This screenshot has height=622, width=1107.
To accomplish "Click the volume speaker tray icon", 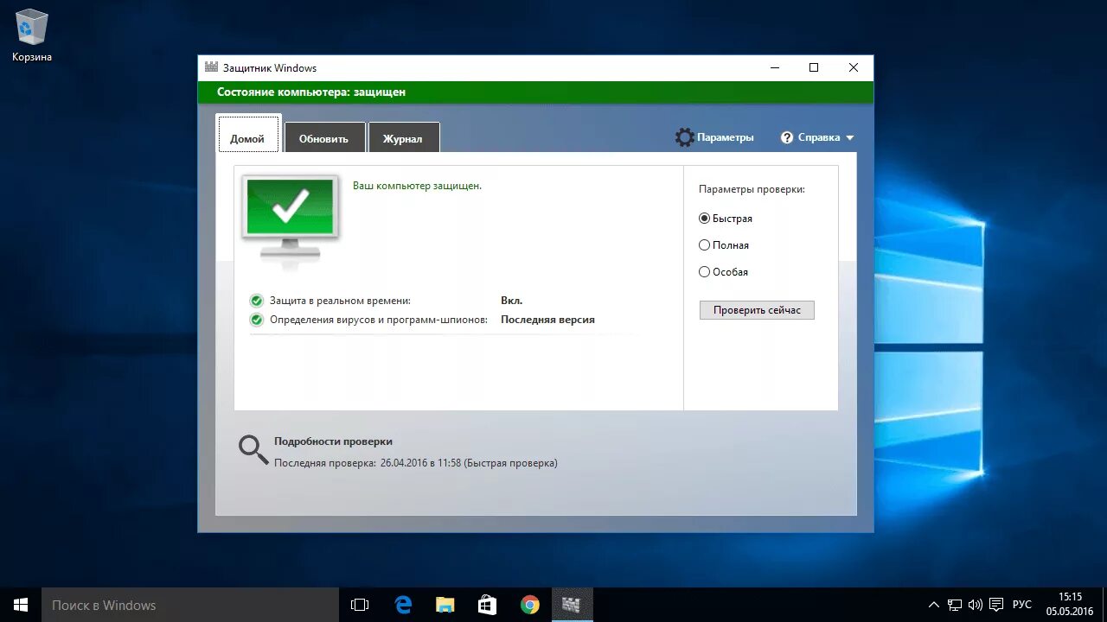I will pyautogui.click(x=976, y=605).
